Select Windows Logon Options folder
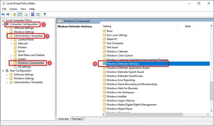The height and width of the screenshot is (126, 214). [x=121, y=101]
